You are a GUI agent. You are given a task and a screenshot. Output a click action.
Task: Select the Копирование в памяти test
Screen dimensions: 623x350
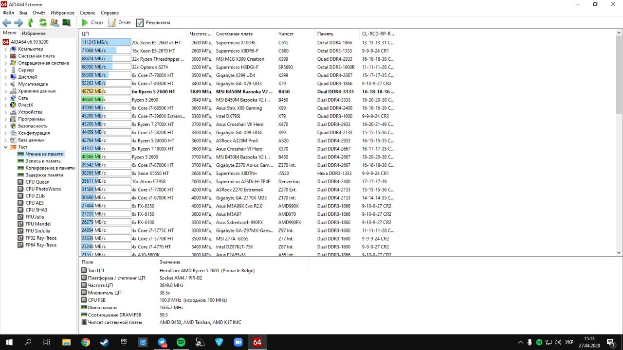(50, 168)
